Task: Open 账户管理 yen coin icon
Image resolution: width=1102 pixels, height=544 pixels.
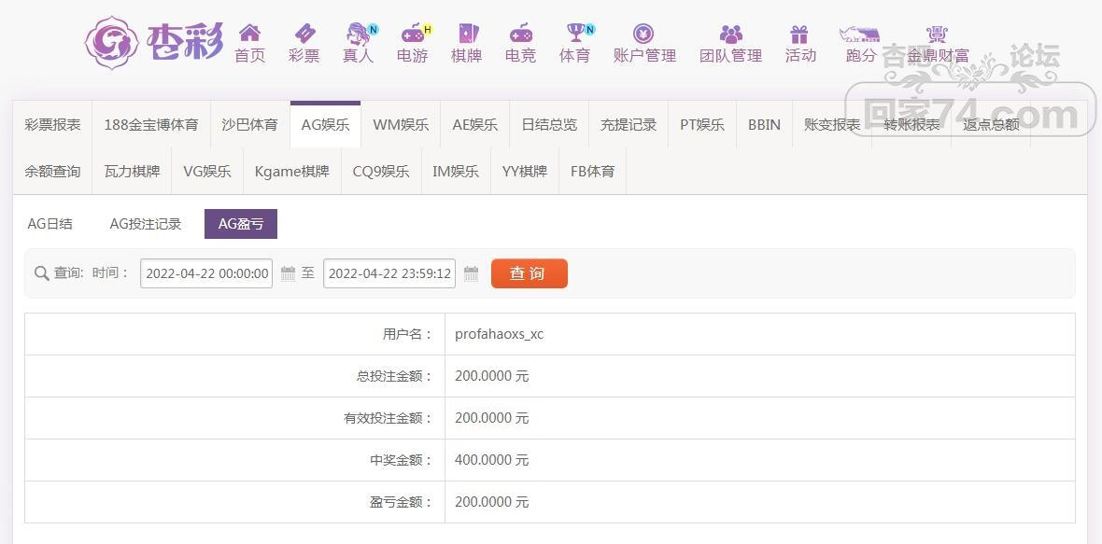Action: point(643,34)
